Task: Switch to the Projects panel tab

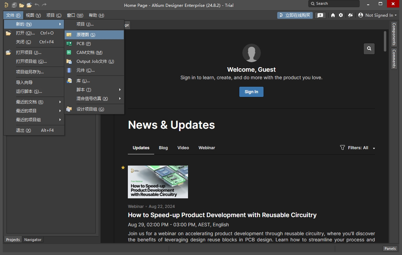Action: 13,240
